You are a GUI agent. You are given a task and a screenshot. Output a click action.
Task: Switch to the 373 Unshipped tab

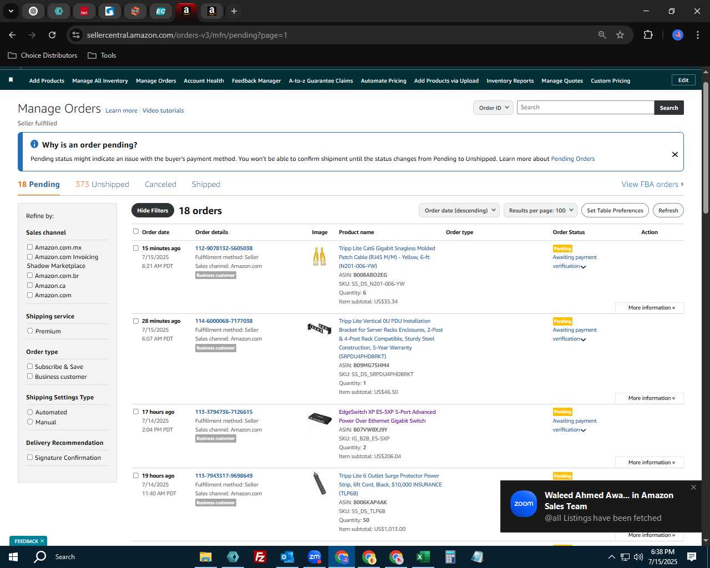[102, 184]
